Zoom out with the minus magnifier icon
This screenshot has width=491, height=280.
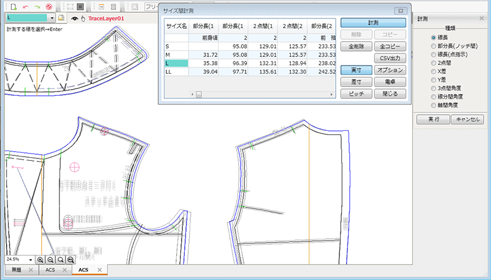pos(50,260)
